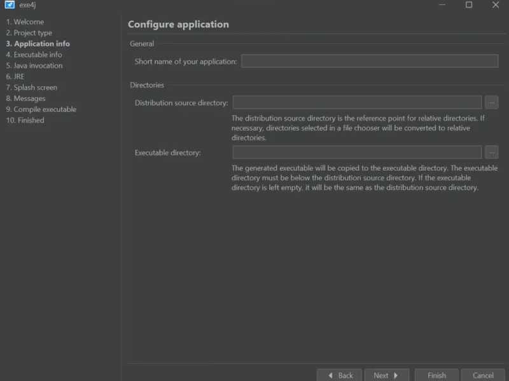Jump to step 9 Compile executable

(41, 109)
